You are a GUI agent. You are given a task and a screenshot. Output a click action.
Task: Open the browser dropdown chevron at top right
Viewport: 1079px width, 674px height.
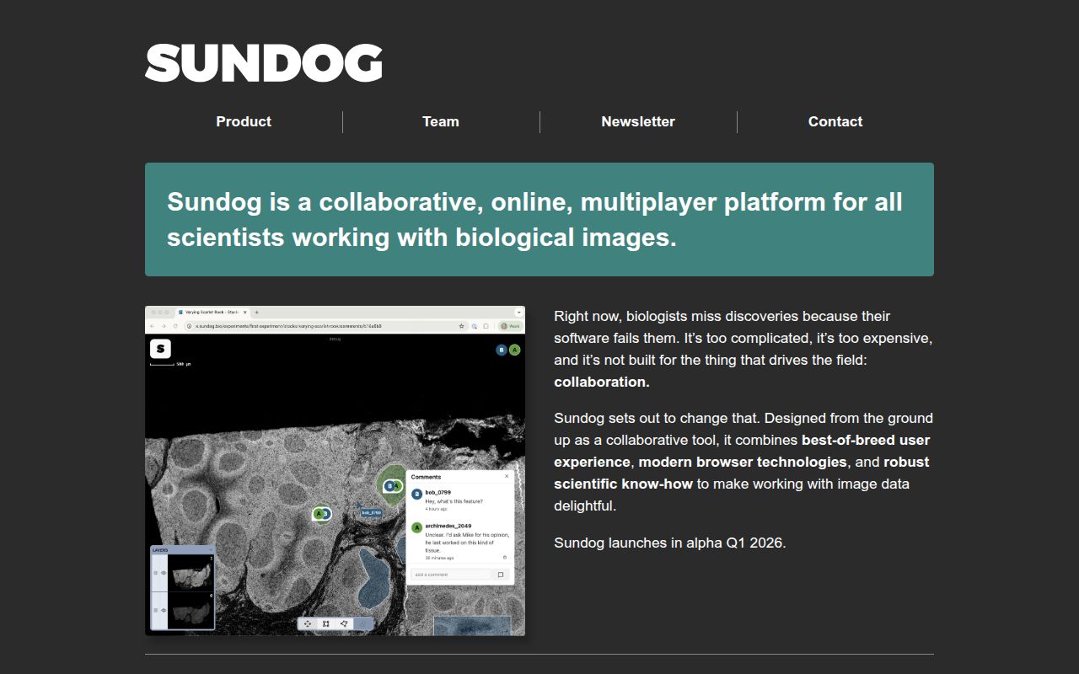[518, 313]
